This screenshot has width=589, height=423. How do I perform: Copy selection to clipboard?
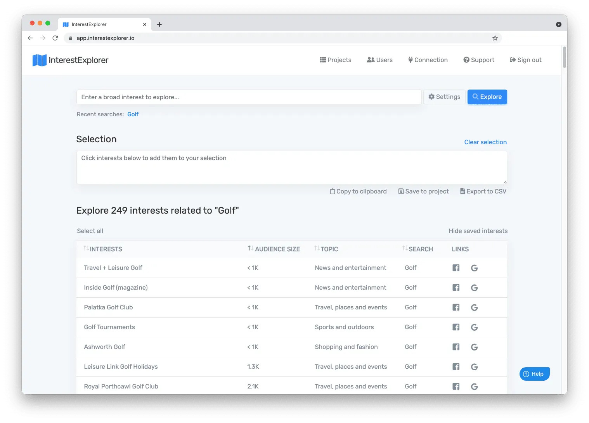click(x=358, y=192)
